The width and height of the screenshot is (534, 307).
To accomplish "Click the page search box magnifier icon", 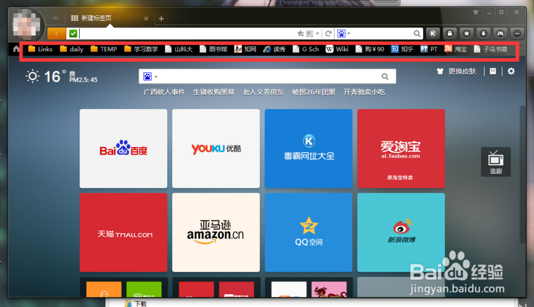I will 385,77.
